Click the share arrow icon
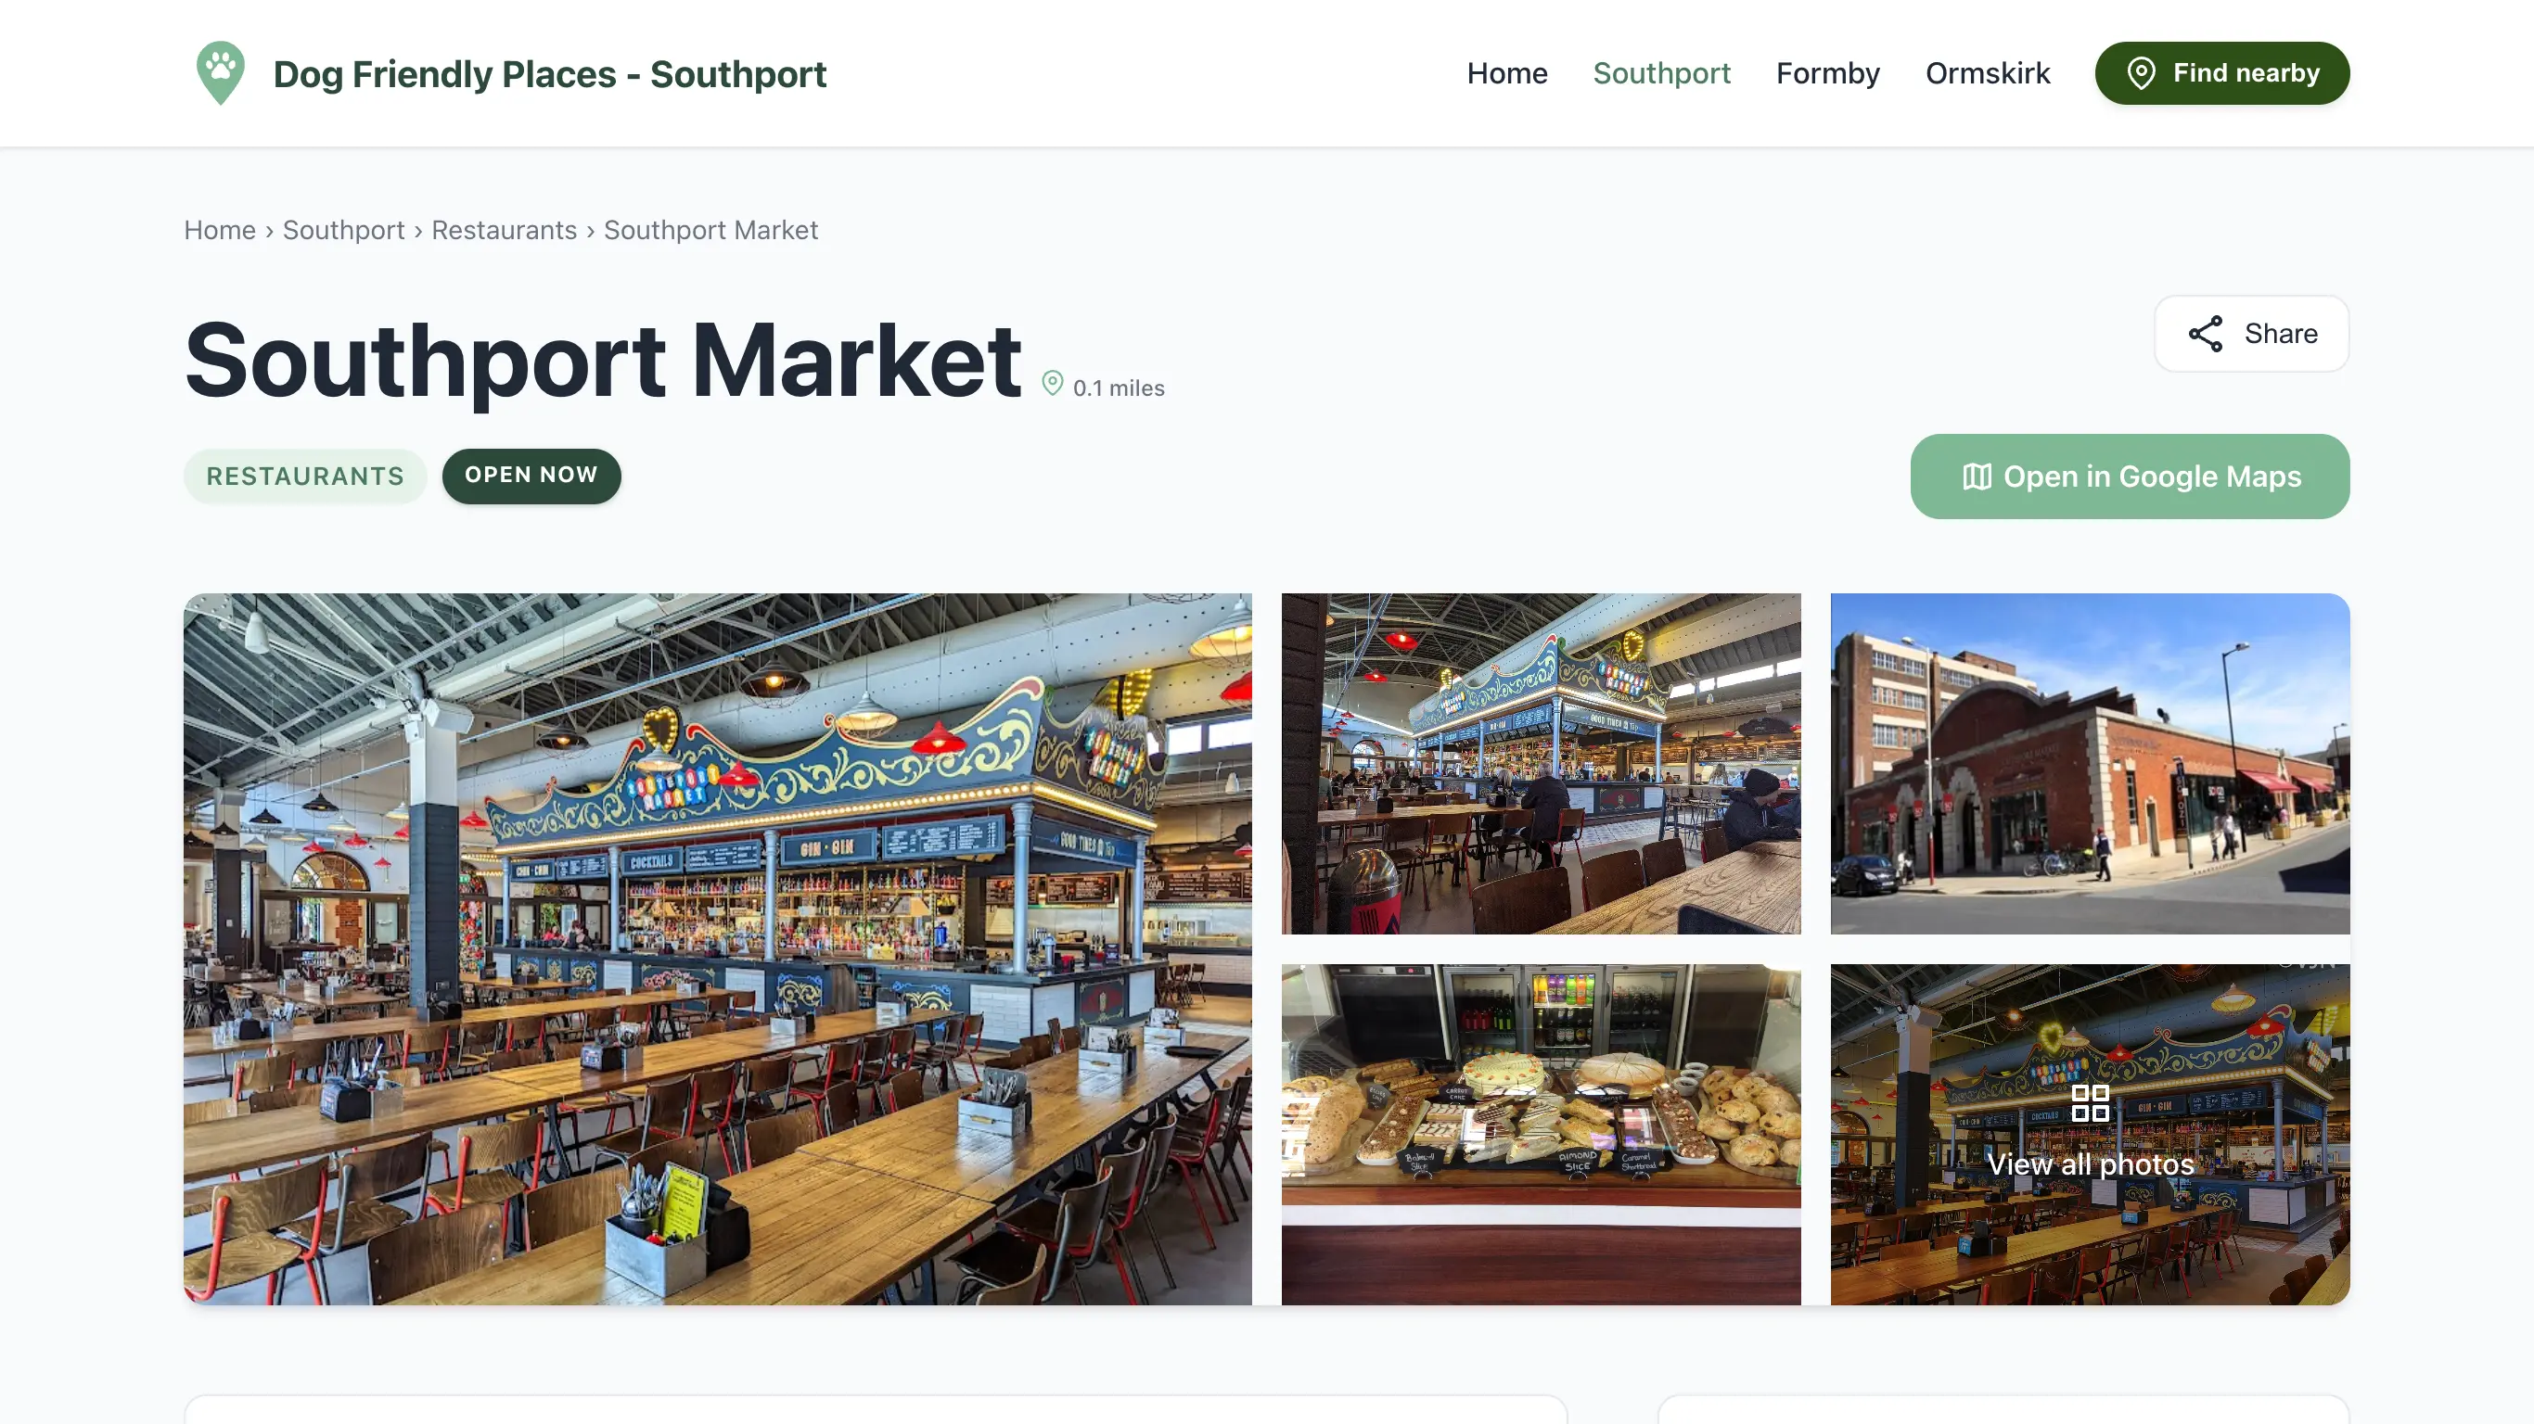The width and height of the screenshot is (2534, 1424). [2205, 334]
